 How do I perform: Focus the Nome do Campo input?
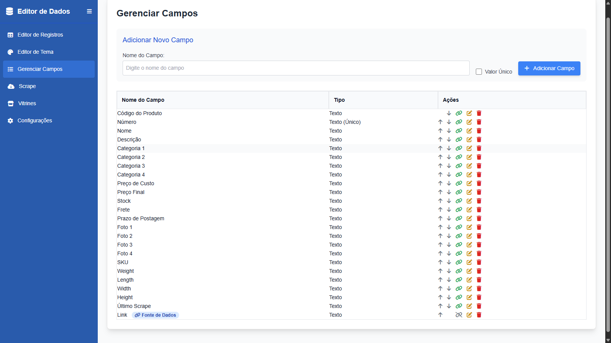[296, 68]
